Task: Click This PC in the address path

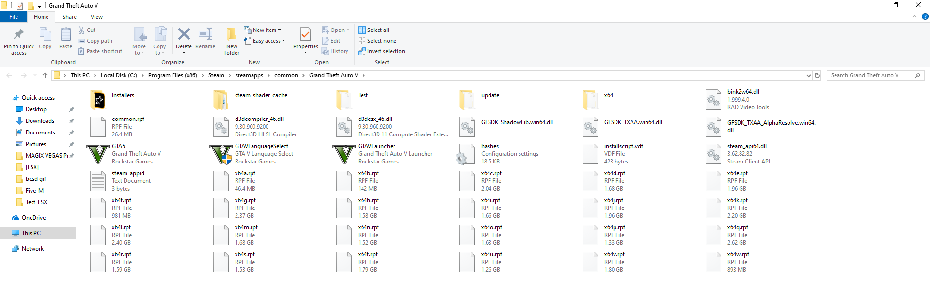Action: point(80,75)
